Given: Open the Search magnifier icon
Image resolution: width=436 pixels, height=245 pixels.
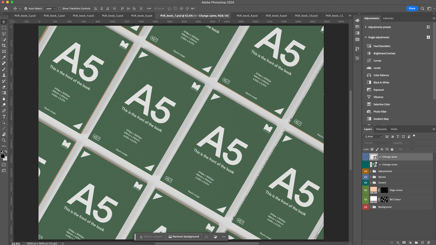Looking at the screenshot, I should tap(423, 9).
